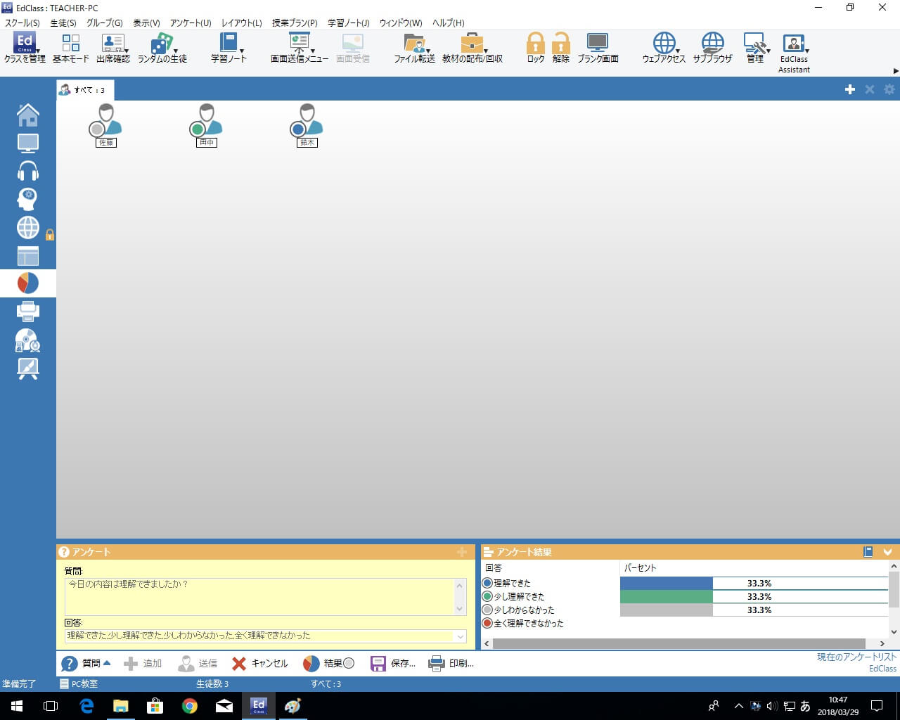
Task: Select the headphones audio mode in sidebar
Action: pos(27,172)
